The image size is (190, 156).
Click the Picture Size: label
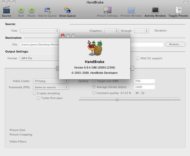[x=18, y=130]
